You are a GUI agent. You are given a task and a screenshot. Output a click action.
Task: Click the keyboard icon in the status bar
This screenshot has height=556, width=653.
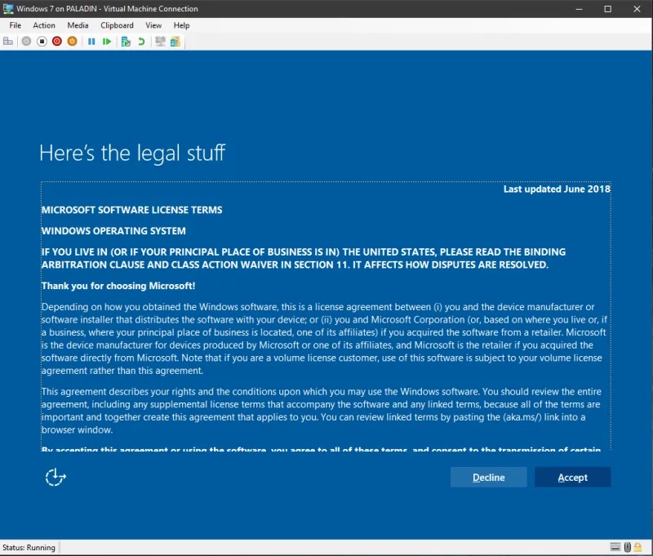(x=615, y=547)
